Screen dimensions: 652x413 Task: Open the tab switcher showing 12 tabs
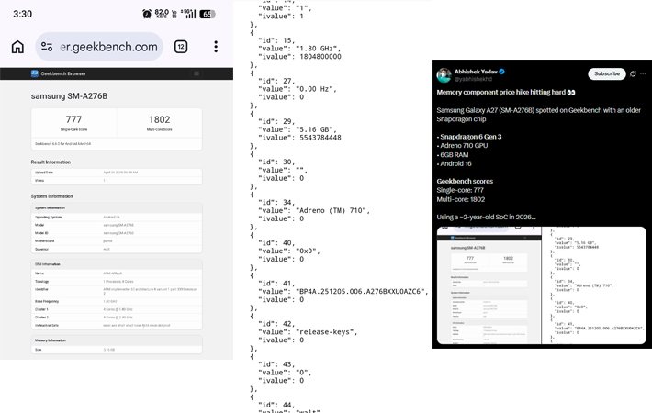click(x=181, y=47)
